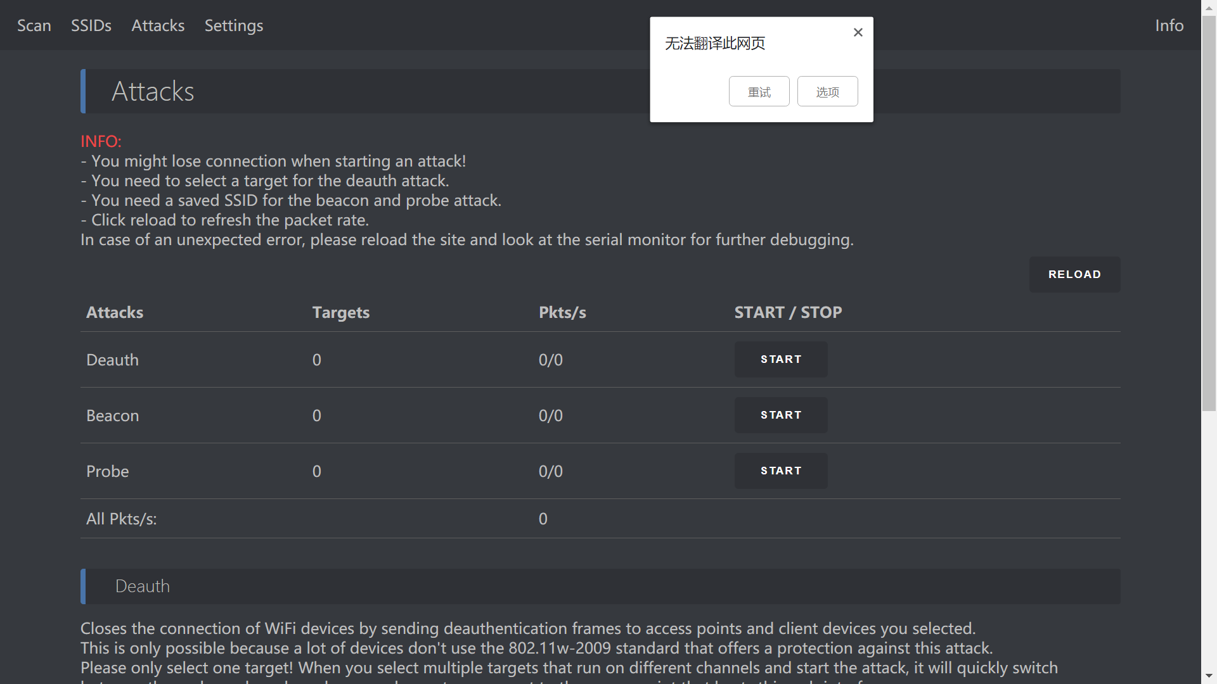The height and width of the screenshot is (684, 1217).
Task: Close the translation popup with X
Action: [x=858, y=32]
